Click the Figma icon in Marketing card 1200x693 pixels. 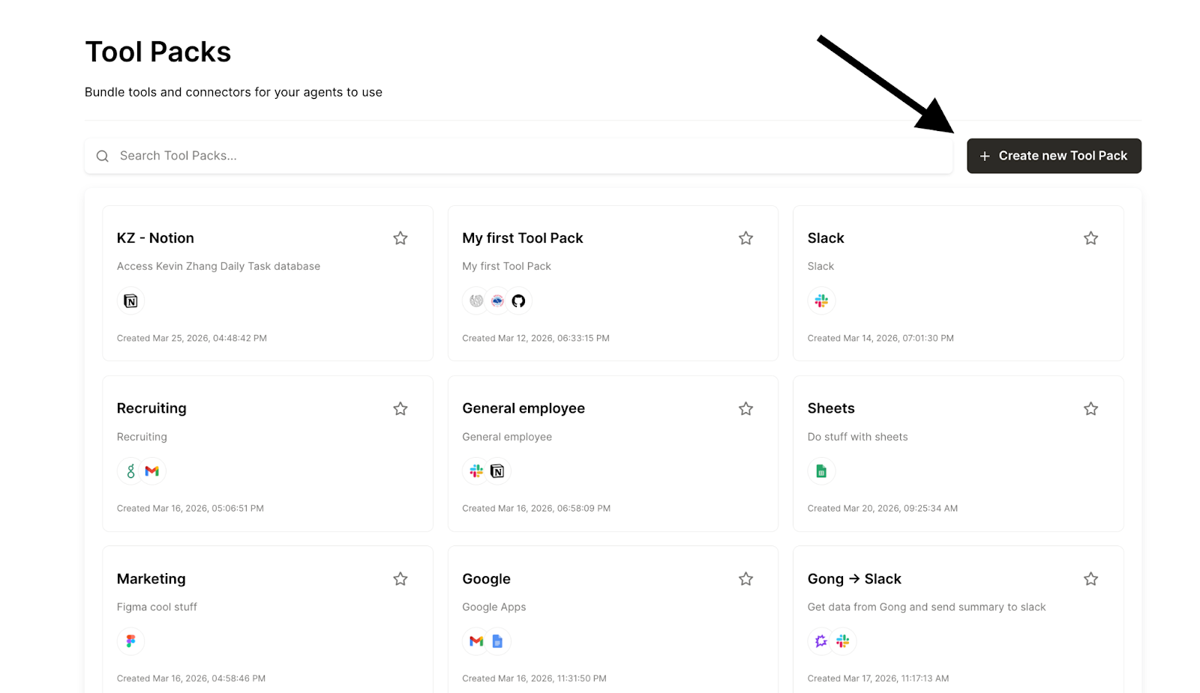pyautogui.click(x=130, y=641)
